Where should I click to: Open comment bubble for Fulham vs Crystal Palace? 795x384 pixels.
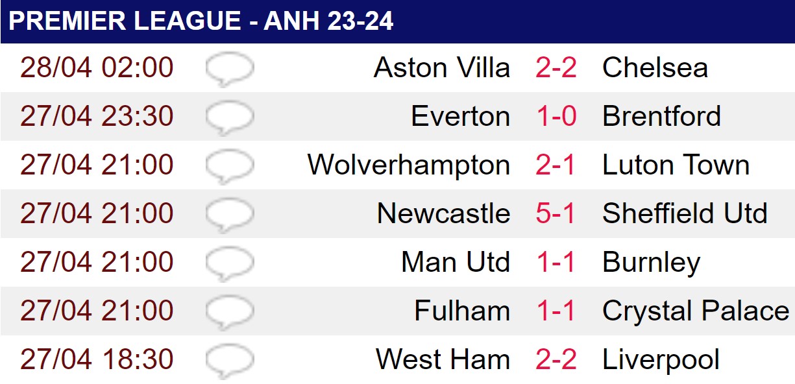(230, 313)
